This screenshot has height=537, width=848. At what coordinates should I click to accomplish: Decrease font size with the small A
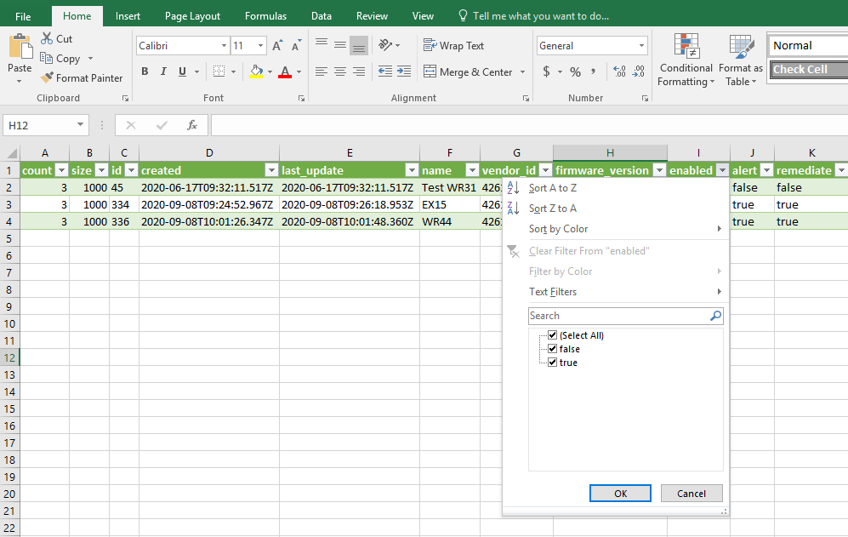(x=296, y=45)
